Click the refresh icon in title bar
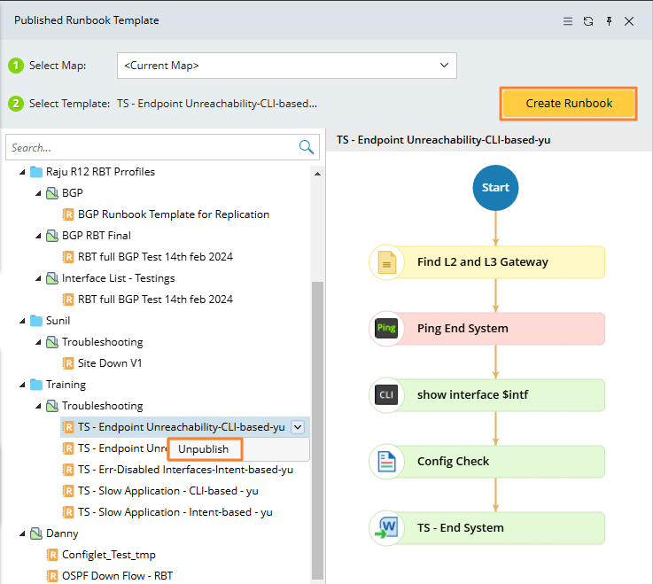The width and height of the screenshot is (653, 584). click(588, 21)
